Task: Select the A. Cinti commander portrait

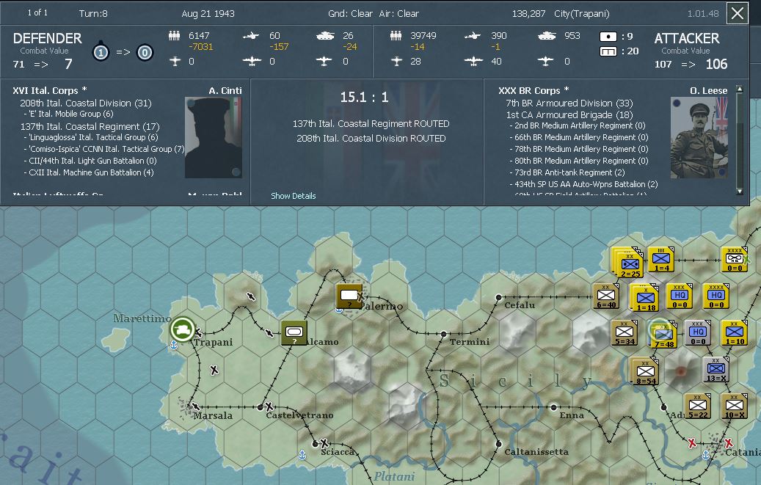Action: tap(213, 137)
